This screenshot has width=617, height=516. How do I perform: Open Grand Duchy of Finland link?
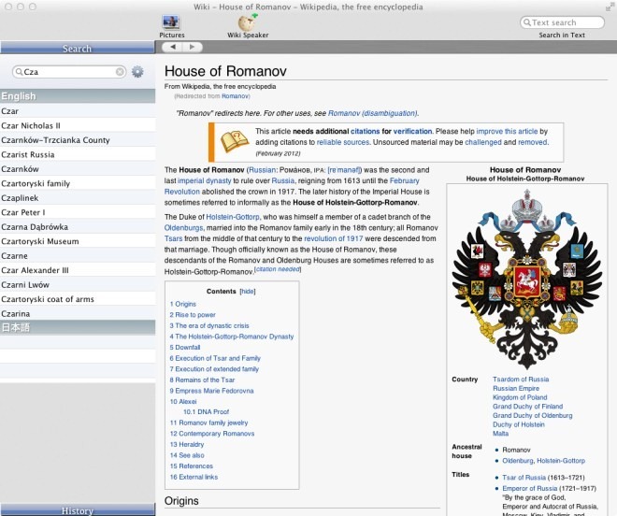tap(527, 407)
